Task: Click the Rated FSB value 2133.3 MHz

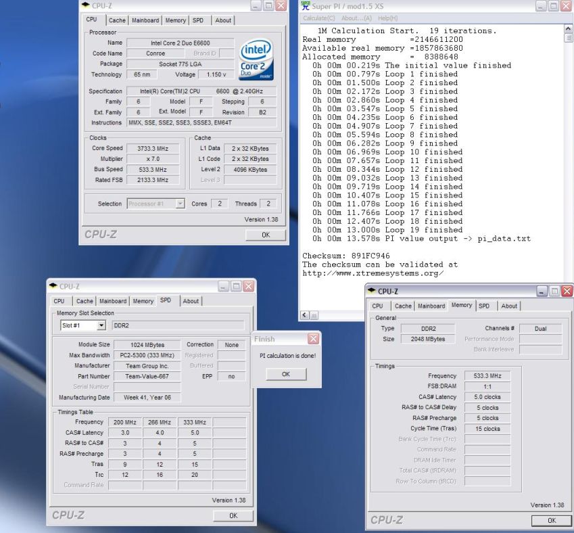Action: (x=153, y=180)
